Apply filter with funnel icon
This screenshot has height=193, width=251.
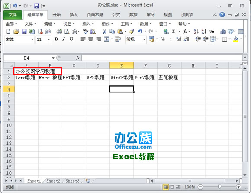click(x=212, y=32)
